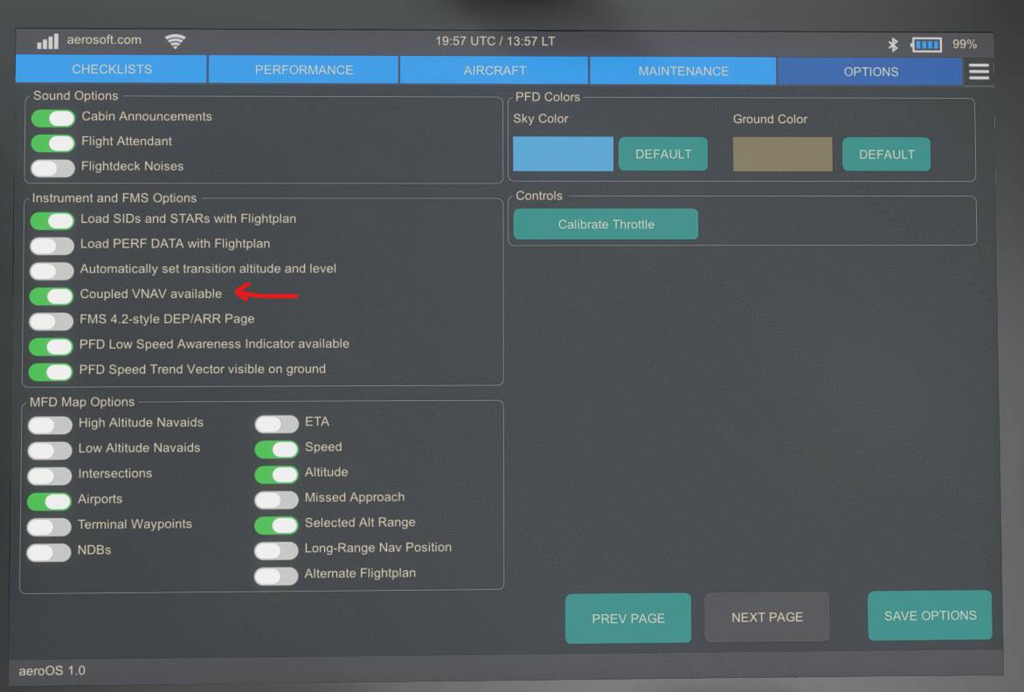Turn off the Altitude map toggle
Image resolution: width=1024 pixels, height=692 pixels.
coord(277,474)
